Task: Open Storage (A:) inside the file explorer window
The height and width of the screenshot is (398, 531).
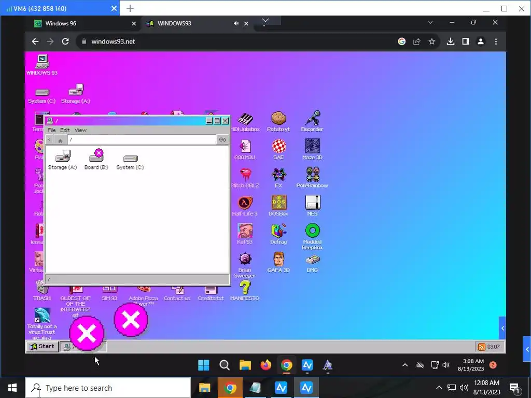Action: point(63,160)
